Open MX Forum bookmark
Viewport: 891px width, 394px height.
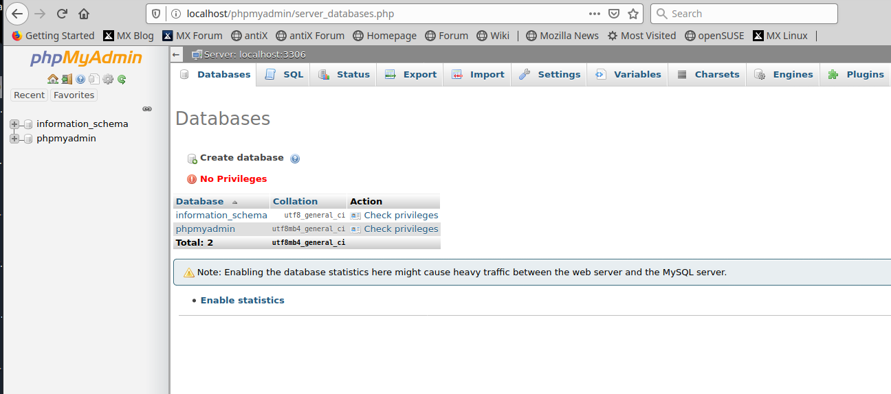click(x=192, y=36)
